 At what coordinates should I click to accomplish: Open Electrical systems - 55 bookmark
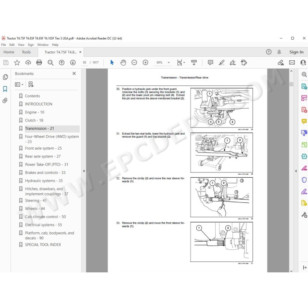point(44,225)
